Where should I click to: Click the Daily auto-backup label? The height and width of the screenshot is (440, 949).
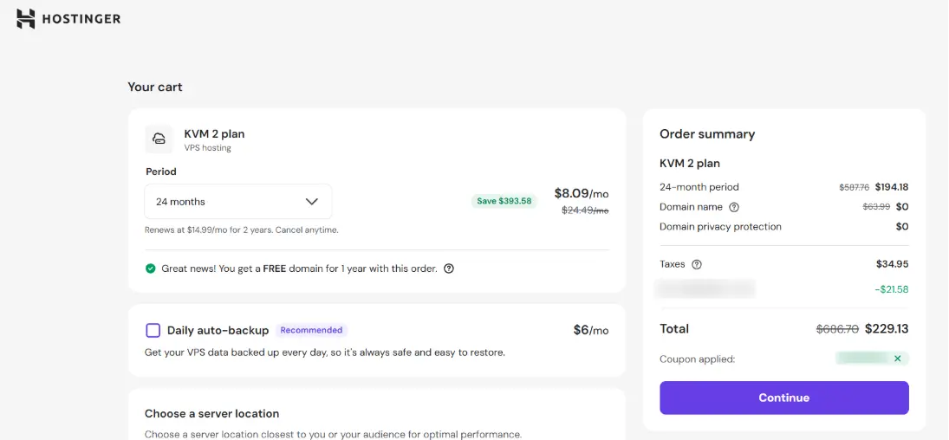(218, 331)
